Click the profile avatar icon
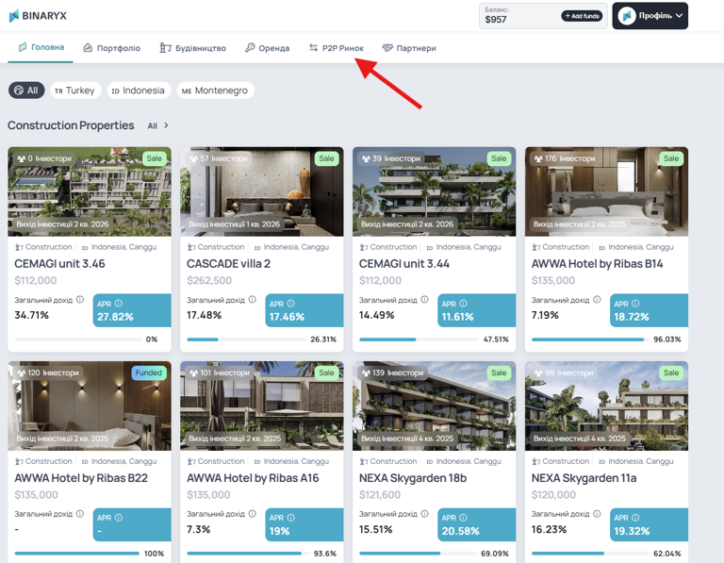 pyautogui.click(x=627, y=16)
